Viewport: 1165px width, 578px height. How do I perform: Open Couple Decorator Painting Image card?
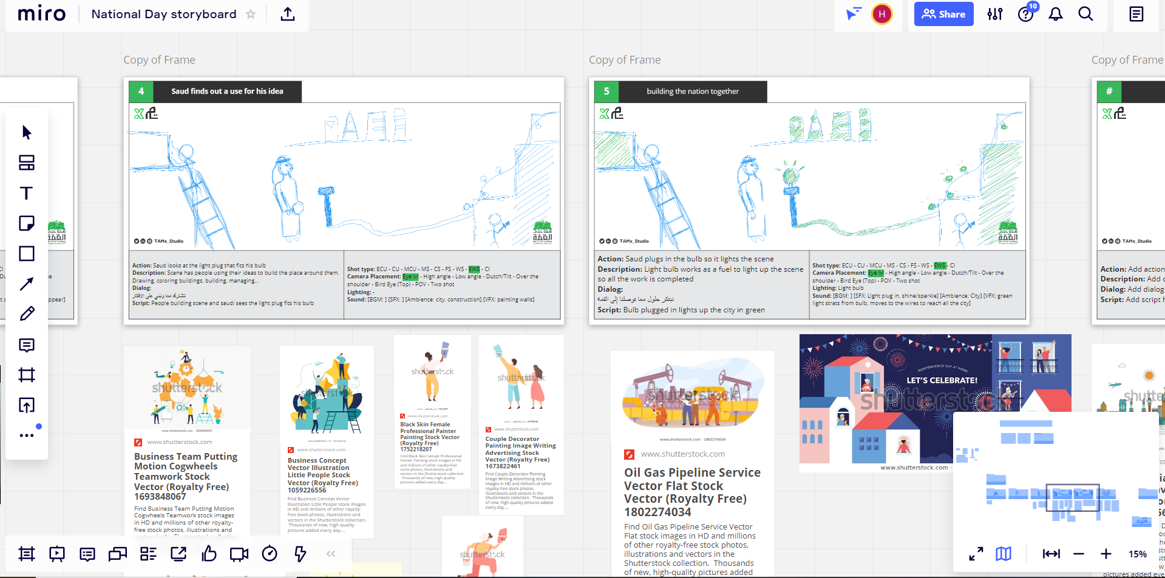520,452
